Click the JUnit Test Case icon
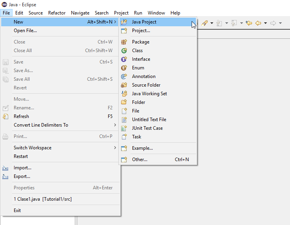This screenshot has height=225, width=290. pos(124,128)
